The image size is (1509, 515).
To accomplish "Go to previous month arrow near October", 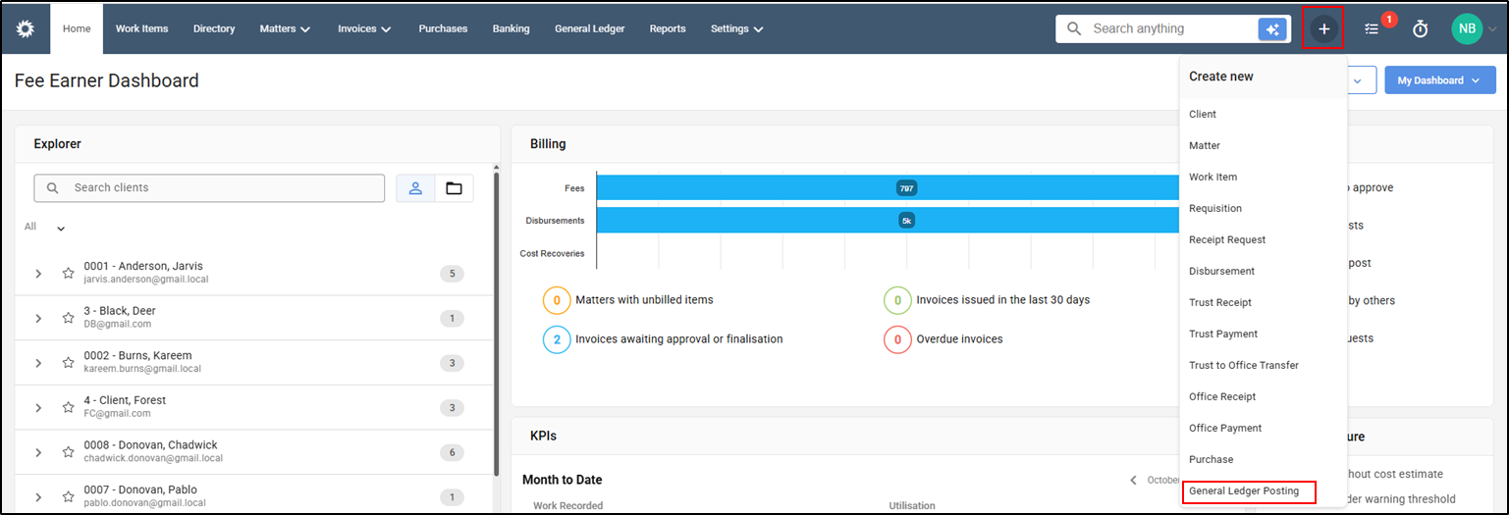I will (x=1133, y=480).
